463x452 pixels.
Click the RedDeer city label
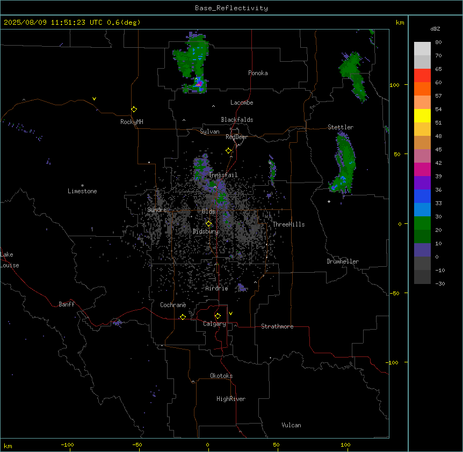click(236, 137)
